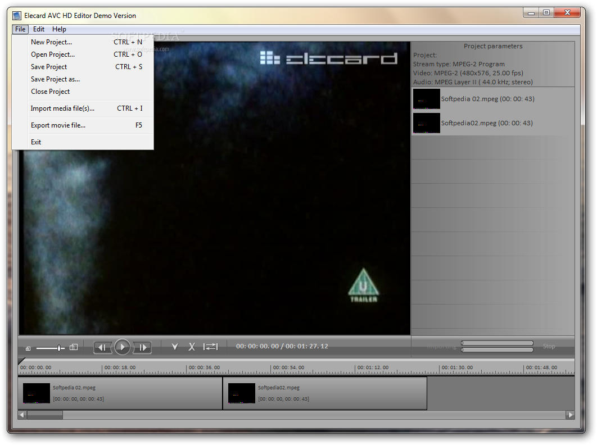Click the V split marker icon
597x445 pixels.
pos(175,347)
